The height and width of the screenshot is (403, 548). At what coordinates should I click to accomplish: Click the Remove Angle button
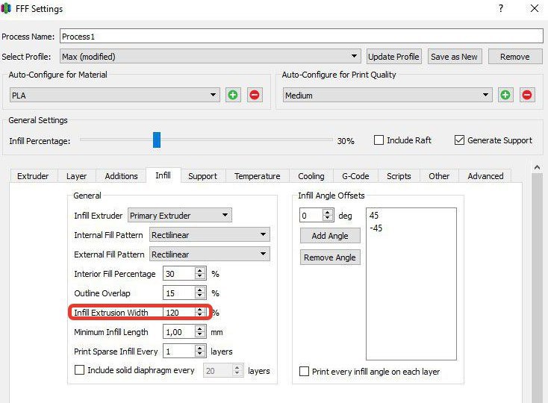(x=330, y=257)
